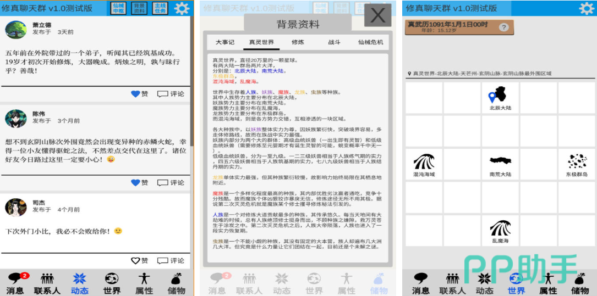This screenshot has height=296, width=597.
Task: Select the 北辰大陆 map tile
Action: (x=500, y=99)
